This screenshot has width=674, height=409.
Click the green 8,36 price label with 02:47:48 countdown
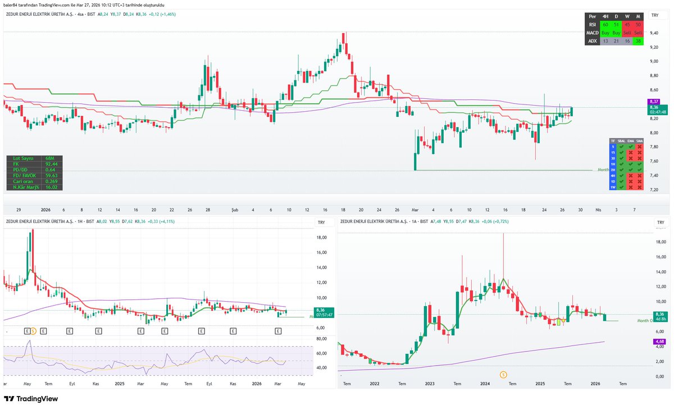click(657, 110)
